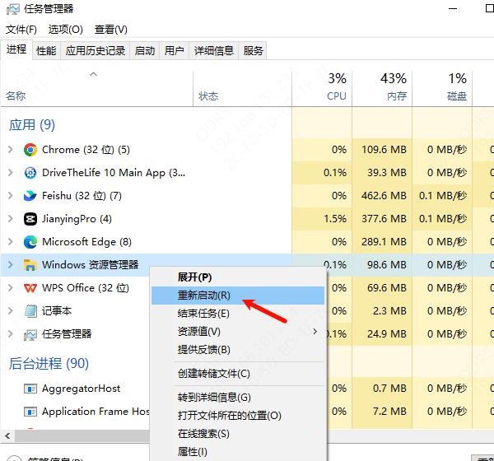Click the 应用 (9) group header

pyautogui.click(x=32, y=125)
